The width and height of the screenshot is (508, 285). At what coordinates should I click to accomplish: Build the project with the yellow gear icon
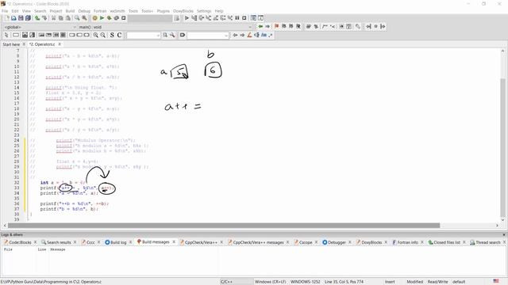pos(95,18)
